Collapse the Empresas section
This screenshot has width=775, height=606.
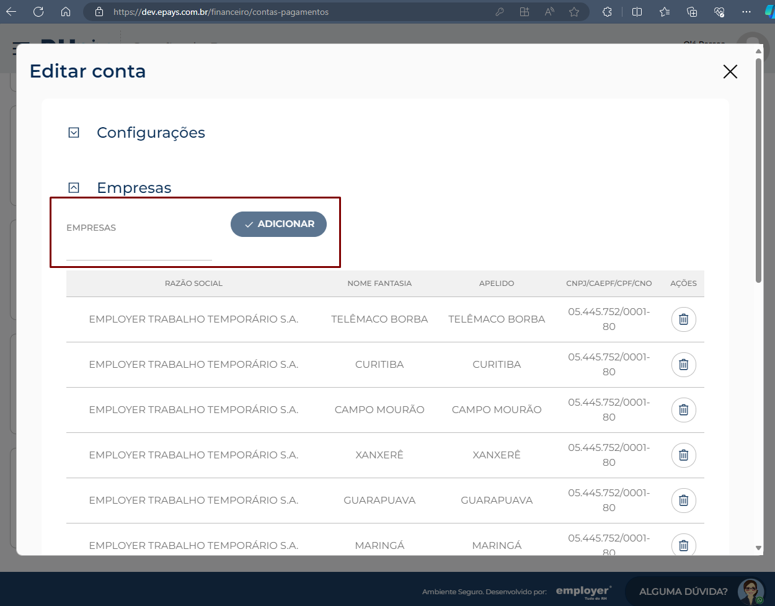74,187
